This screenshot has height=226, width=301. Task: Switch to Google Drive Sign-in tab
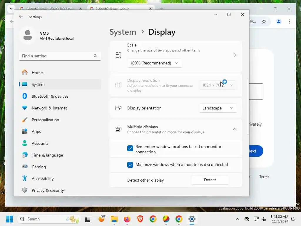(121, 9)
